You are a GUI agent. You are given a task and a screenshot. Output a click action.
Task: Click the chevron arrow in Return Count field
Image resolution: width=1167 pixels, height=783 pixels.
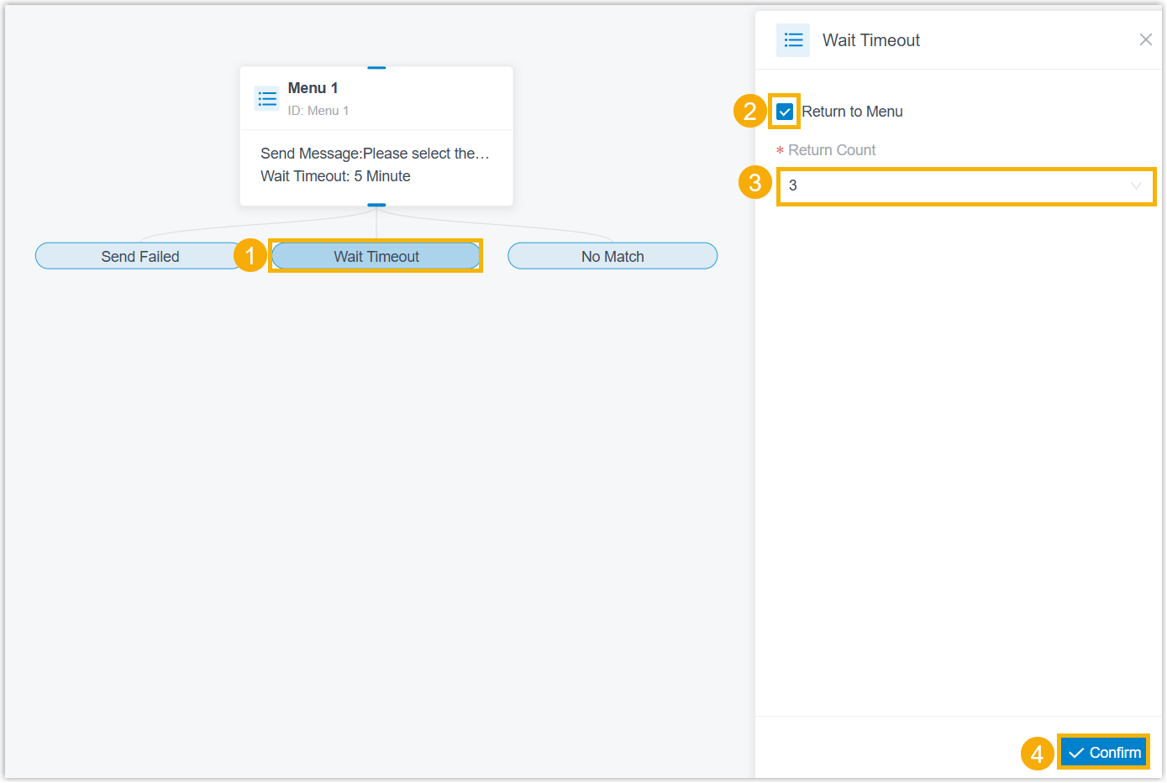pyautogui.click(x=1136, y=185)
